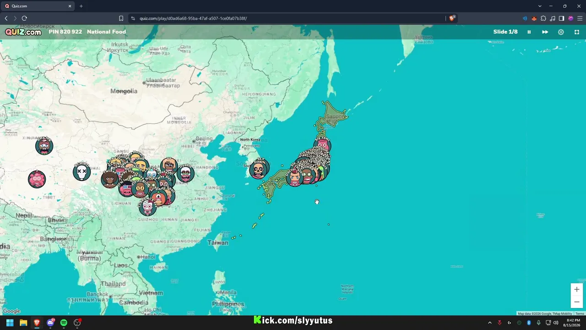This screenshot has height=330, width=586.
Task: Click the Brave taskbar icon
Action: (37, 323)
